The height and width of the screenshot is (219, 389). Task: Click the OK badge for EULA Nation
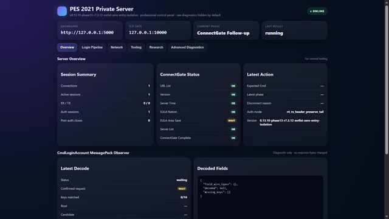click(x=233, y=112)
